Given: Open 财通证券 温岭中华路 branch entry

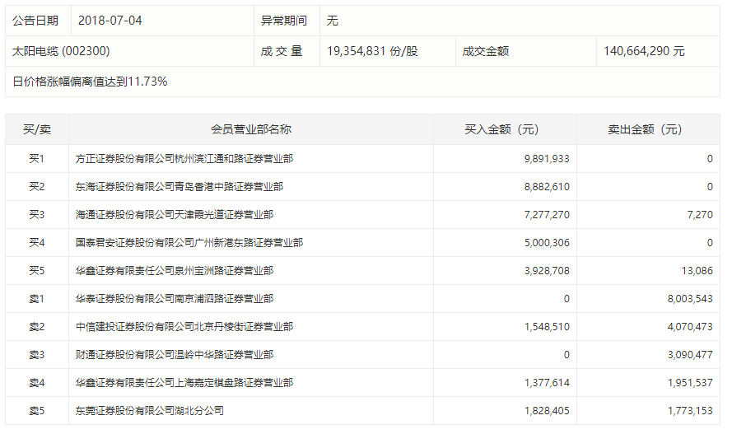Looking at the screenshot, I should pyautogui.click(x=174, y=355).
